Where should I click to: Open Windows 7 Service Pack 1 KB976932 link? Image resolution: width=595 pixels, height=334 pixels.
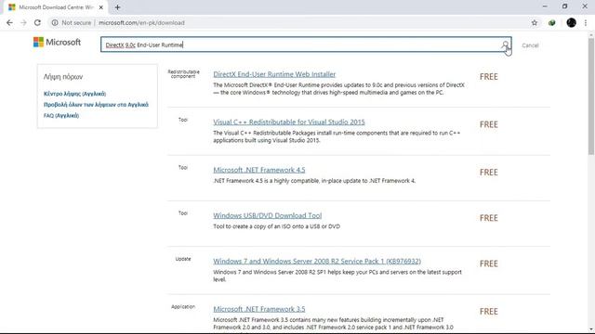pyautogui.click(x=317, y=262)
